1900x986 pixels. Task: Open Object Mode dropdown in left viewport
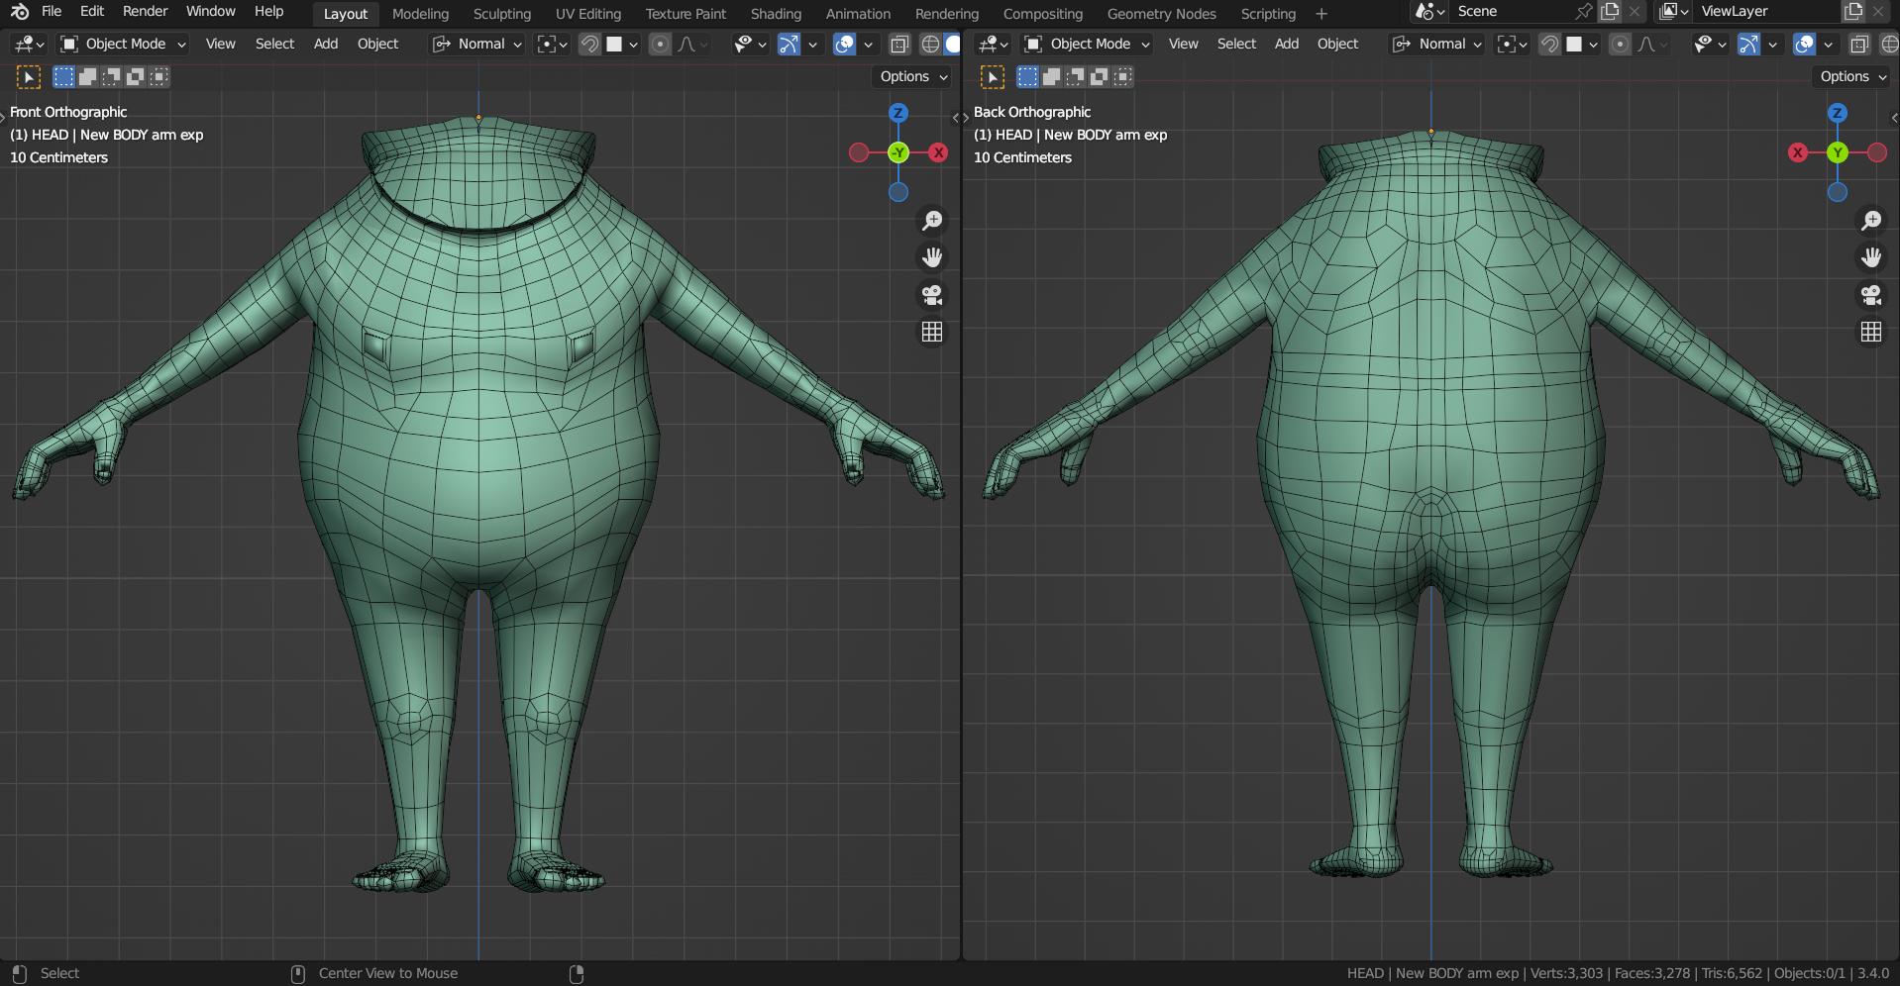[124, 45]
